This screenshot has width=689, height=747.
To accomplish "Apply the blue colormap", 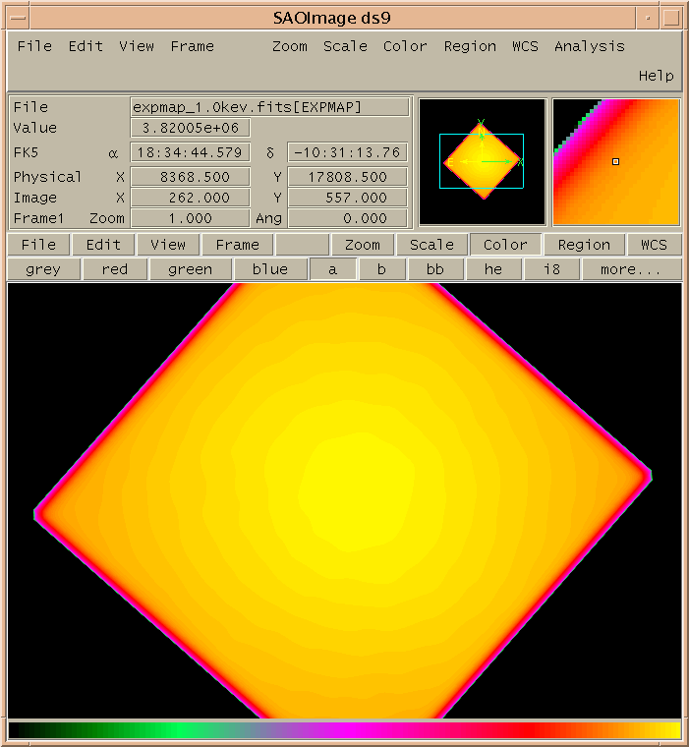I will tap(270, 269).
